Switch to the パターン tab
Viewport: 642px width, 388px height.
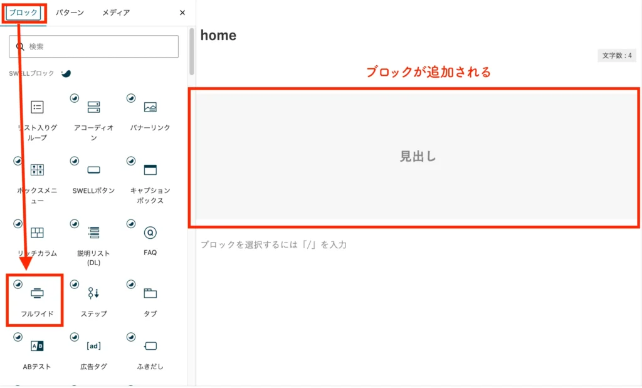point(70,12)
